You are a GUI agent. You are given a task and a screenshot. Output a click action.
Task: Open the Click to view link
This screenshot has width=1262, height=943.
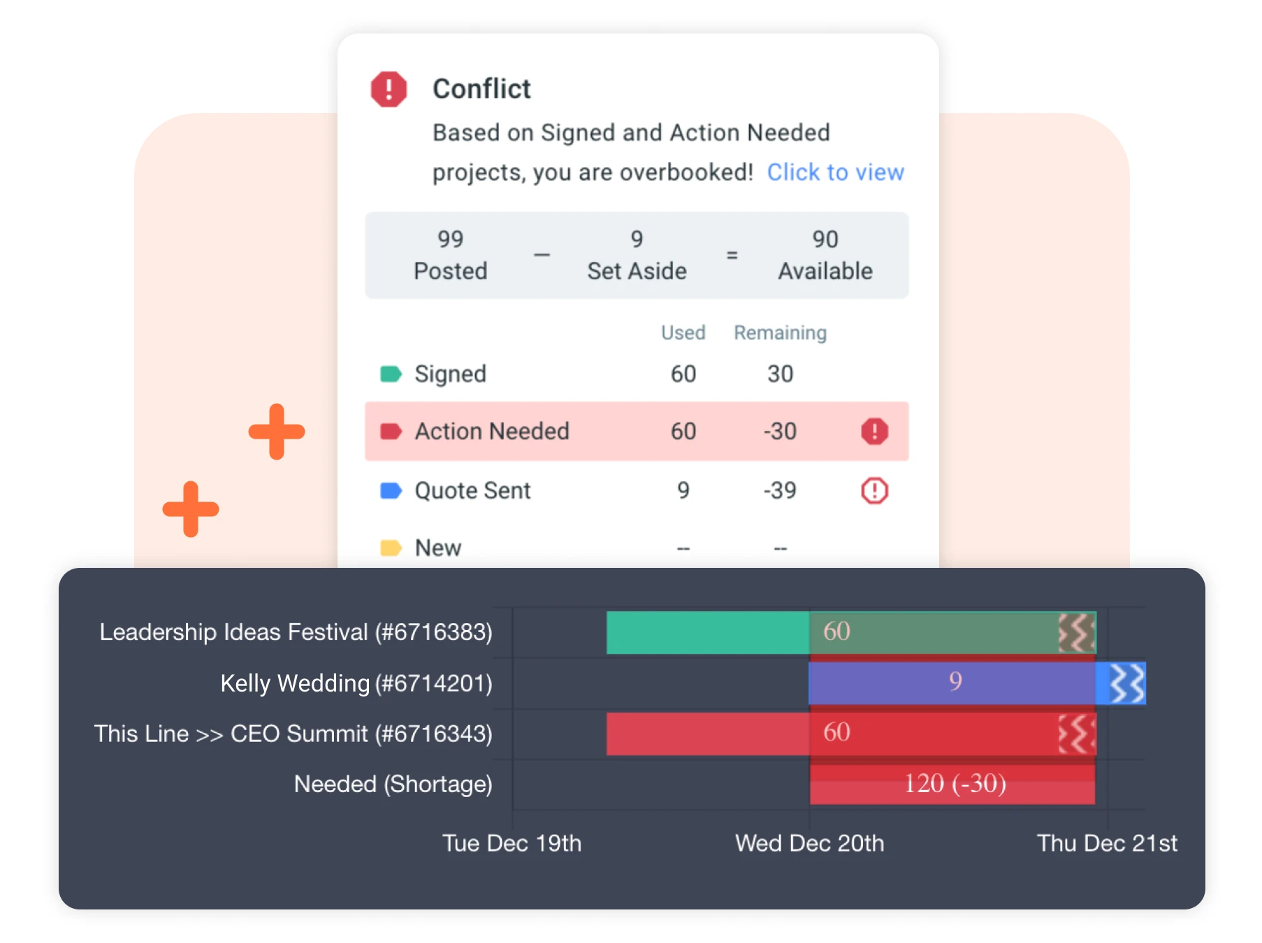836,173
